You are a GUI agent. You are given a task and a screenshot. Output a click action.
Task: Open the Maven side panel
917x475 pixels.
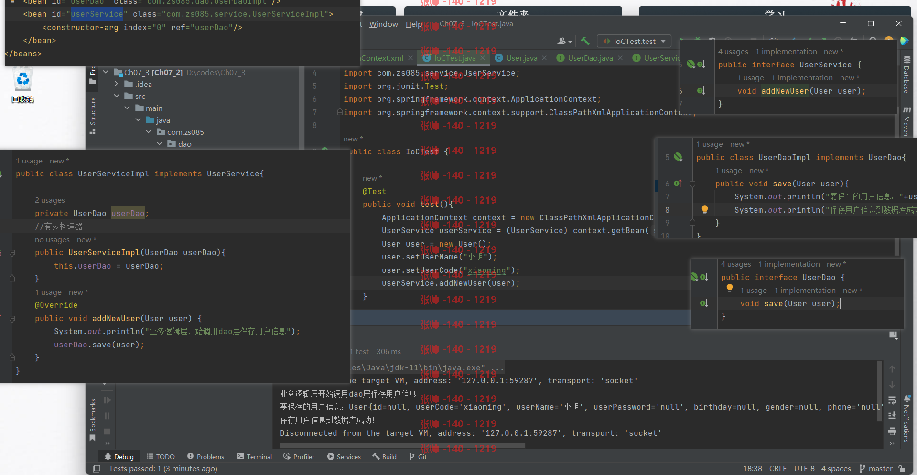[906, 121]
